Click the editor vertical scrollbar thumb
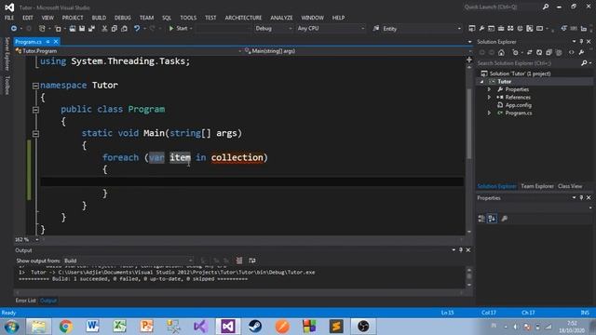 point(469,124)
